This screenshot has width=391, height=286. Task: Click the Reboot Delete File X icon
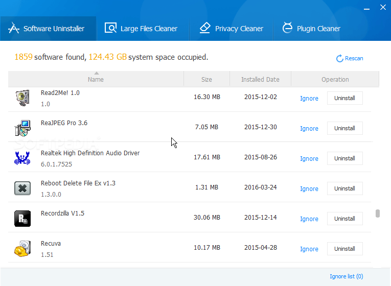[22, 188]
